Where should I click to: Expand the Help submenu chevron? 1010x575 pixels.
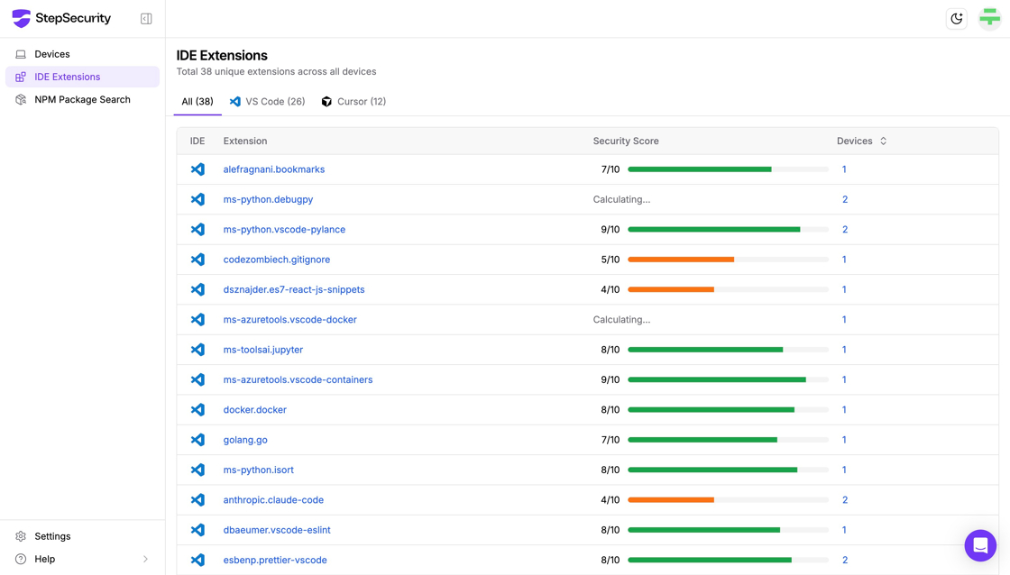tap(145, 559)
